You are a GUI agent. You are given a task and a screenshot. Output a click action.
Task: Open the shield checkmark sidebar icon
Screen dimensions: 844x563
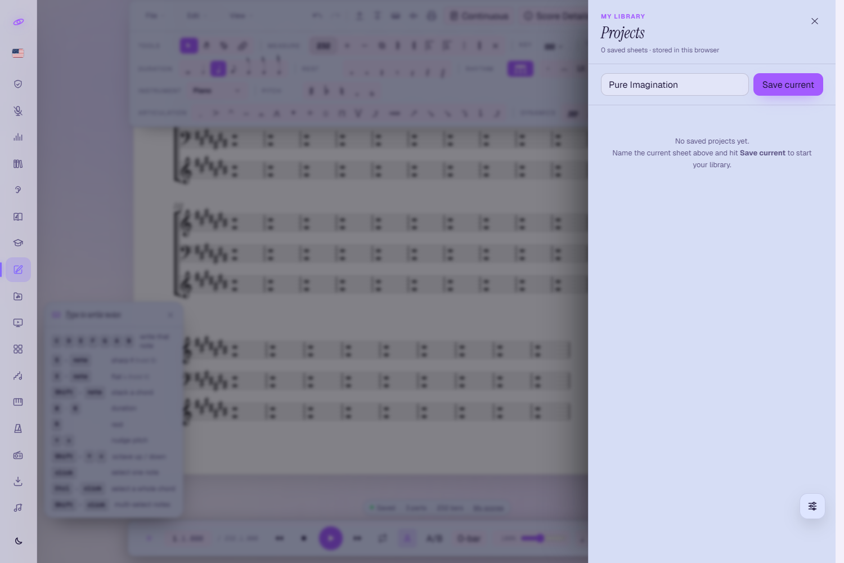click(x=18, y=84)
